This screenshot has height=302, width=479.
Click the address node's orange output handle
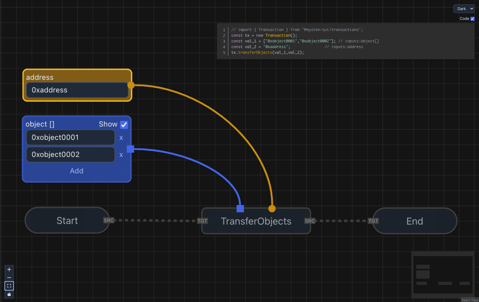[131, 85]
